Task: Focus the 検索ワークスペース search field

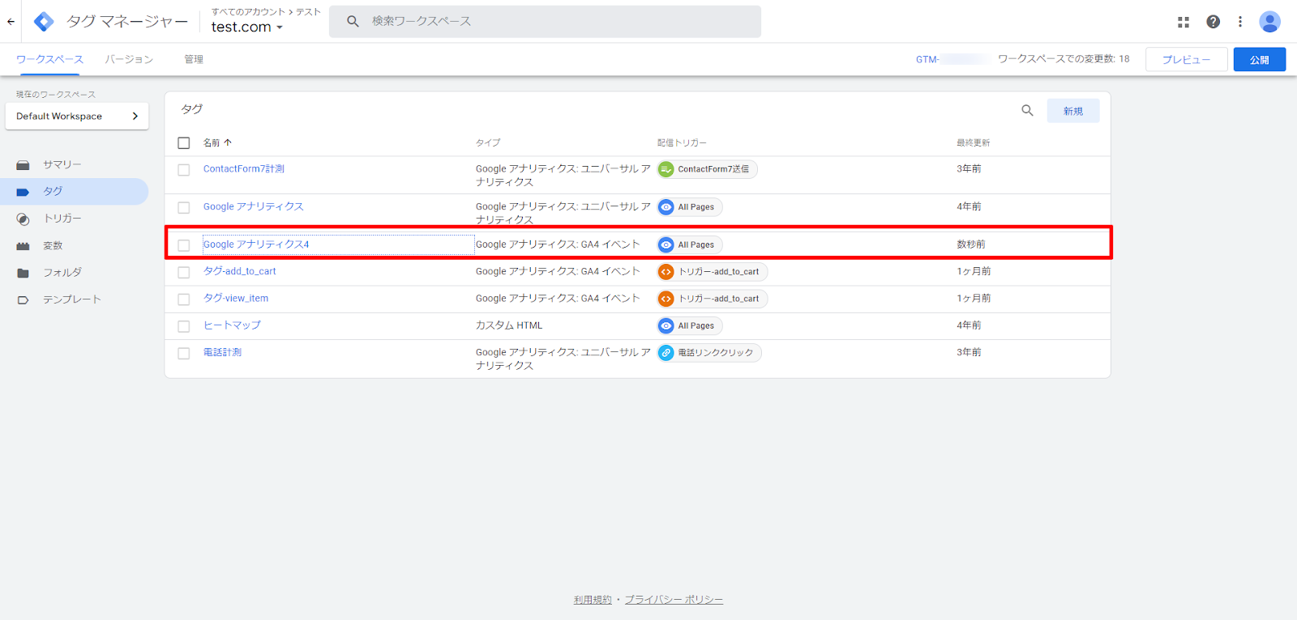Action: (545, 22)
